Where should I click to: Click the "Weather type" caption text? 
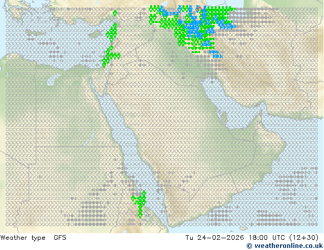pyautogui.click(x=22, y=238)
